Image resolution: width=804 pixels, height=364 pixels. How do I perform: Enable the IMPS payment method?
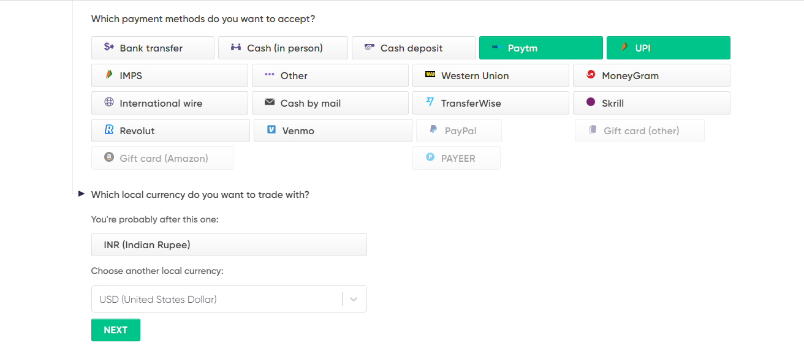[x=170, y=75]
